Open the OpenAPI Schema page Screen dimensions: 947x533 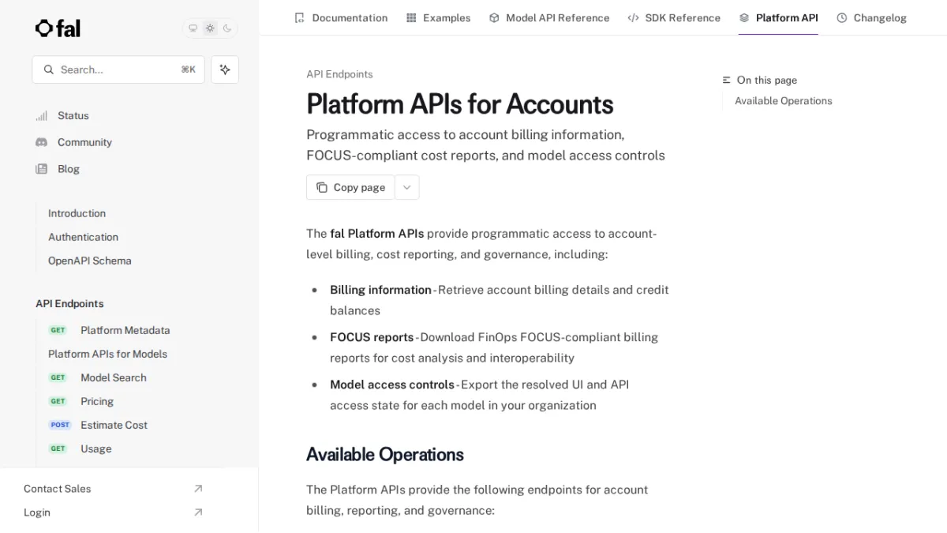(x=89, y=261)
